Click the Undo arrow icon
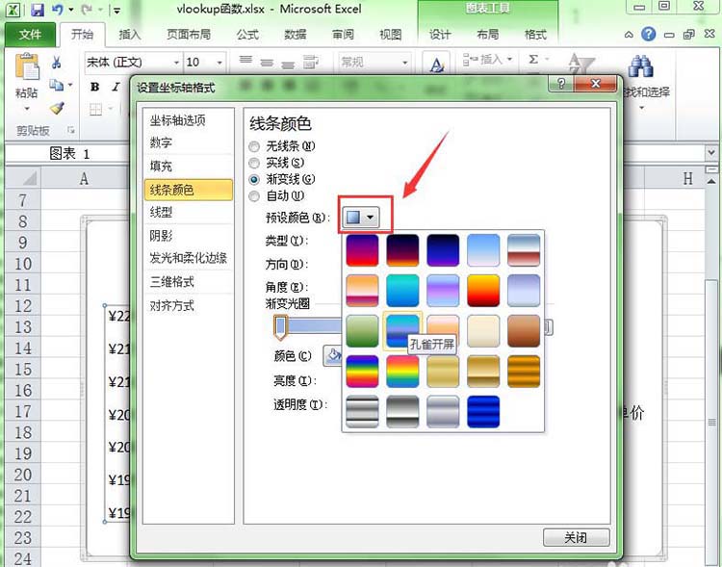Image resolution: width=722 pixels, height=567 pixels. (57, 10)
